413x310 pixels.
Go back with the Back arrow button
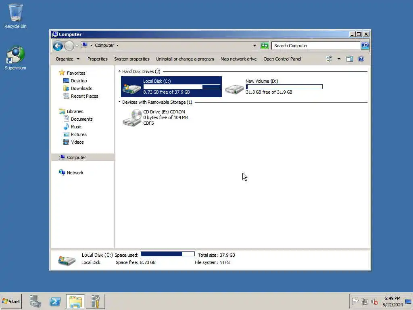tap(58, 46)
